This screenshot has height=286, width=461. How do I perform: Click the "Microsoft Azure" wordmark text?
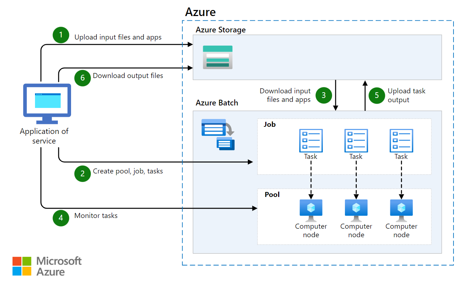point(59,266)
